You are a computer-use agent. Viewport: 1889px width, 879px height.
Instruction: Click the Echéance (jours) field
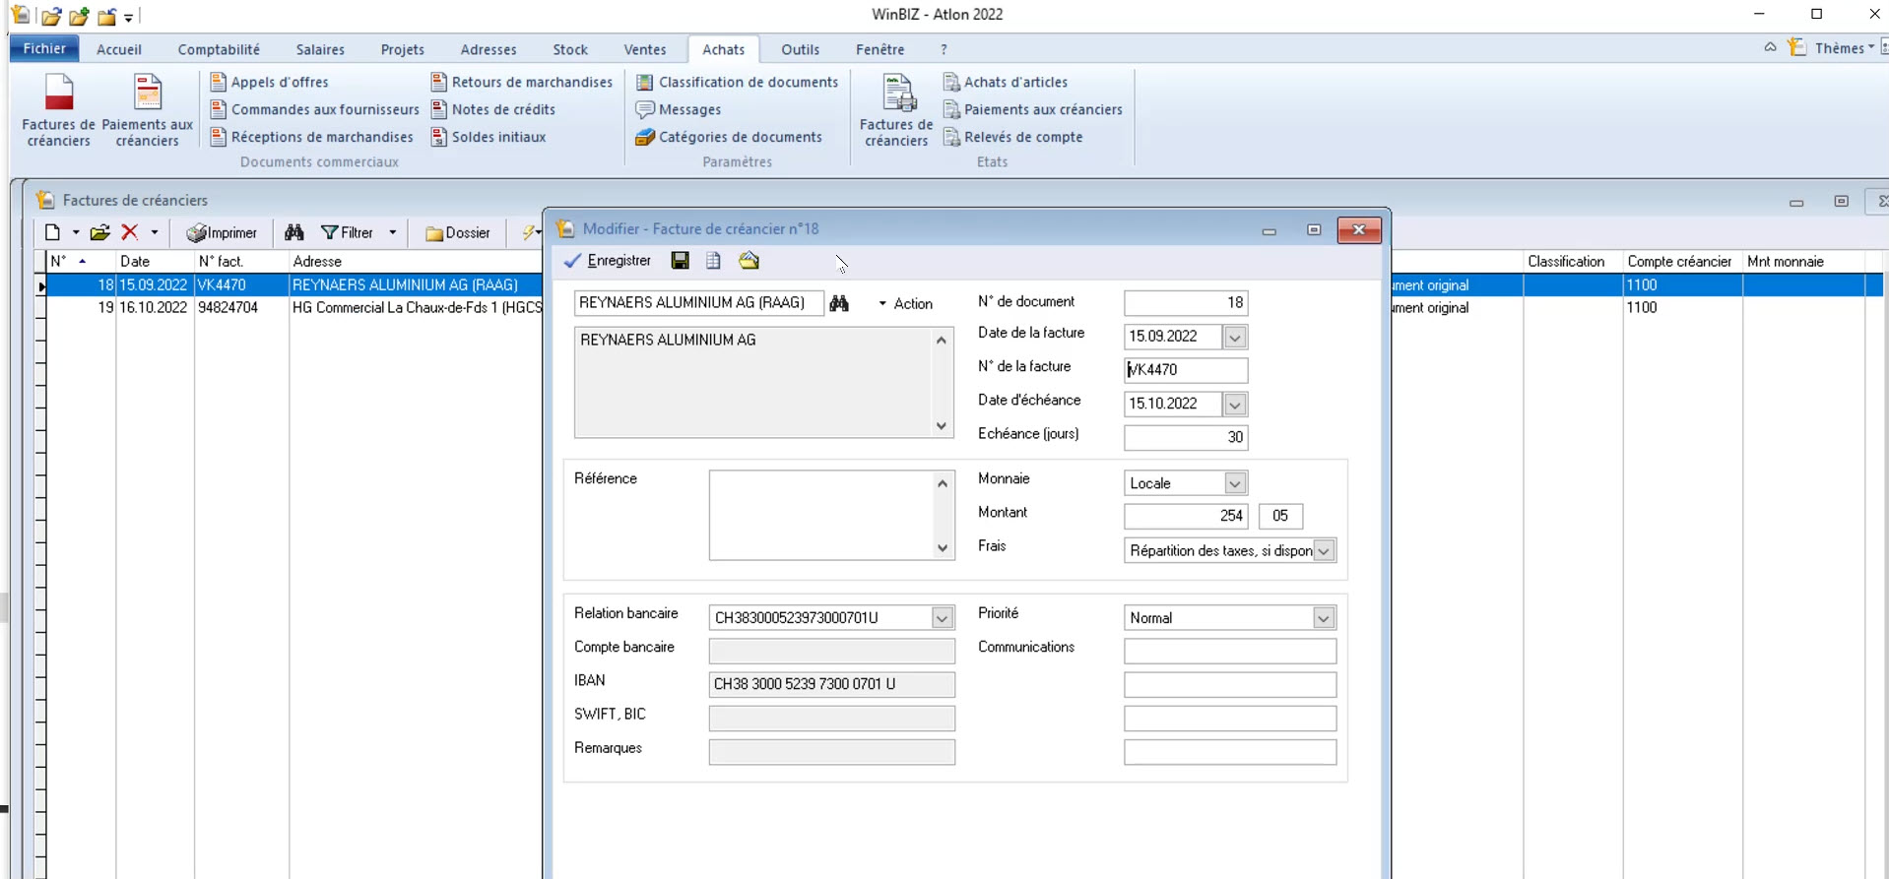click(1186, 437)
